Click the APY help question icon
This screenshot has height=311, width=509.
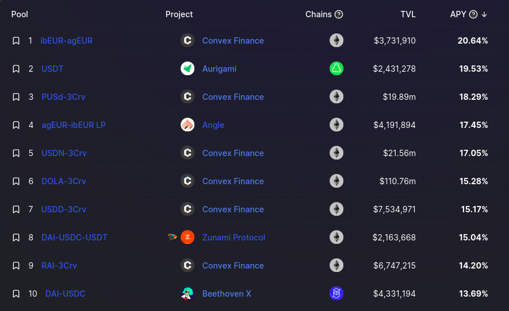point(473,14)
